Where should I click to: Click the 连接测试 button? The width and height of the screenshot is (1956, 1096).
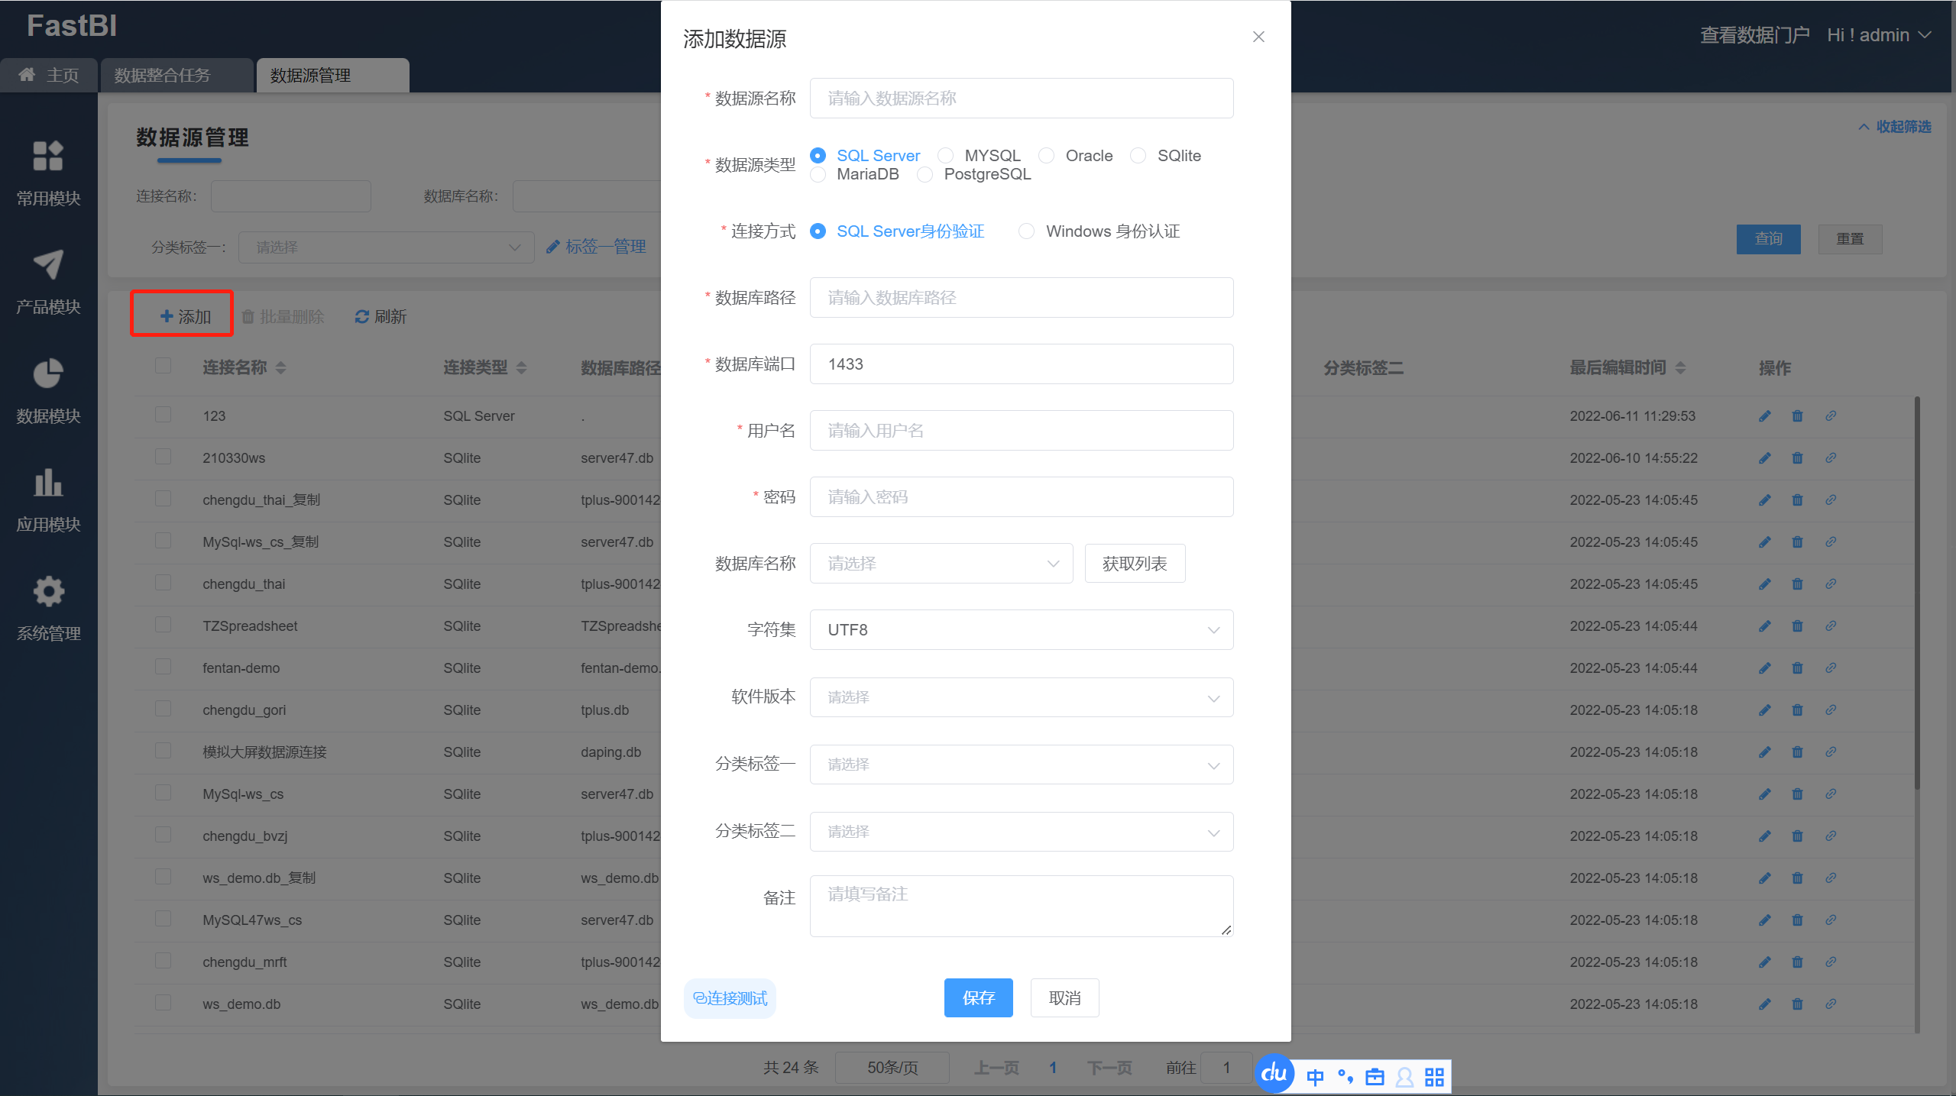click(x=730, y=998)
